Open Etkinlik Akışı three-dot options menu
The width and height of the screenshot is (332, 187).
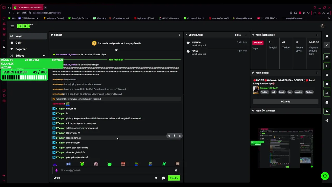[x=246, y=35]
